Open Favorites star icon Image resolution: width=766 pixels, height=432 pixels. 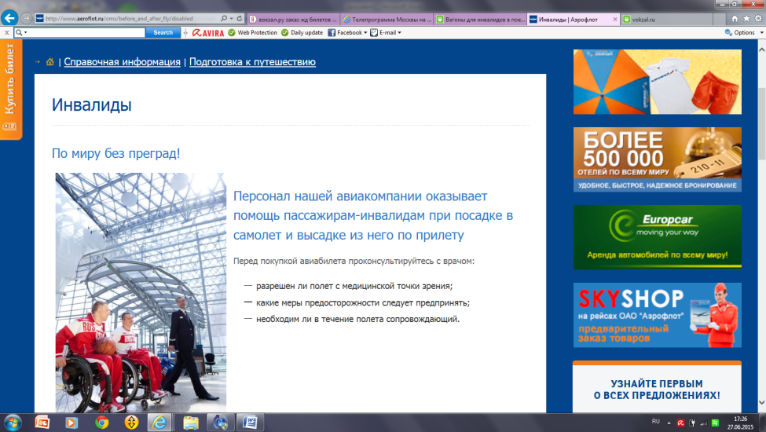click(746, 19)
